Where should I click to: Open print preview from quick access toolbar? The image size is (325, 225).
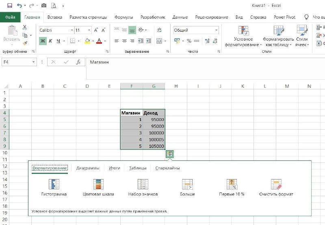[54, 6]
